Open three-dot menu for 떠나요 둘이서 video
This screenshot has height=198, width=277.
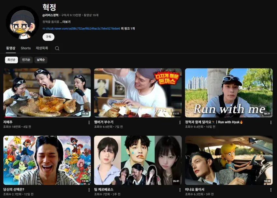tap(271, 190)
